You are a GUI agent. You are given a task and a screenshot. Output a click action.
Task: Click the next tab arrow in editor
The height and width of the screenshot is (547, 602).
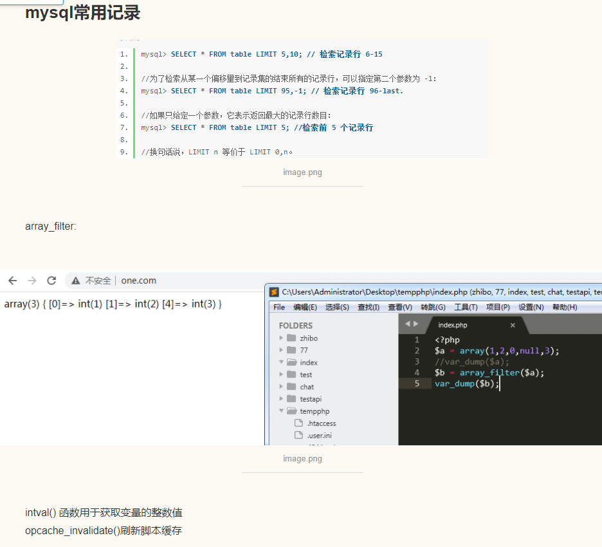[x=415, y=324]
